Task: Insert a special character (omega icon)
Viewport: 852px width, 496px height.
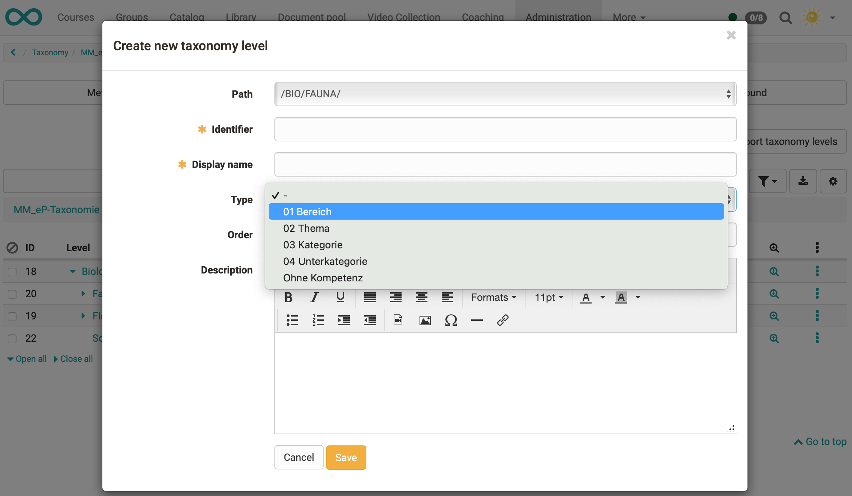Action: [451, 320]
